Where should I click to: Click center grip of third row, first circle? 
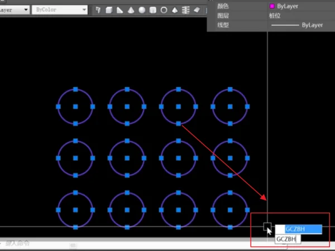click(x=75, y=210)
